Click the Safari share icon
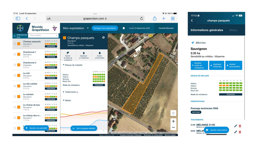The image size is (263, 148). click(155, 18)
